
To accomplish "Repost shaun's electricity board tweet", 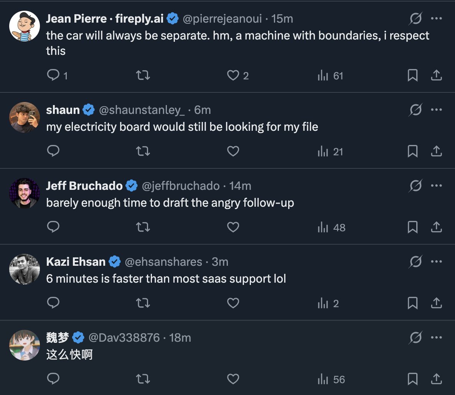I will click(x=143, y=151).
